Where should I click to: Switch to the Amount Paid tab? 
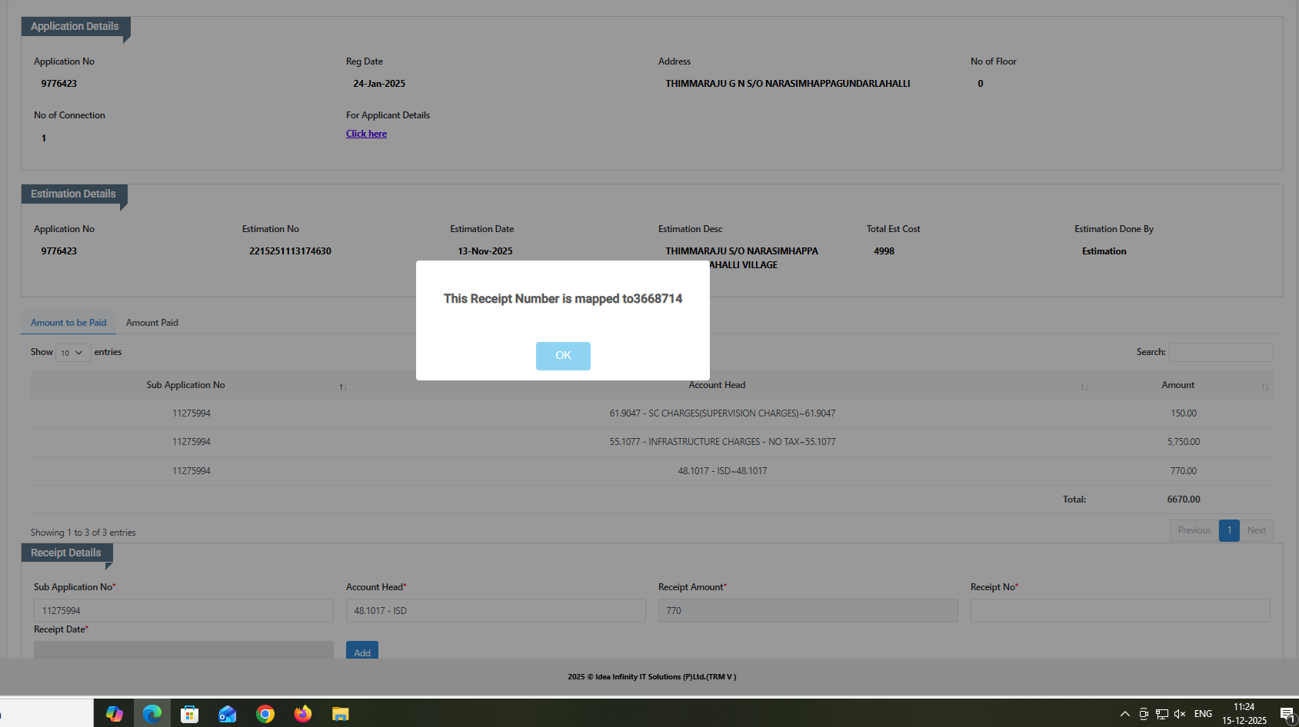[x=152, y=323]
